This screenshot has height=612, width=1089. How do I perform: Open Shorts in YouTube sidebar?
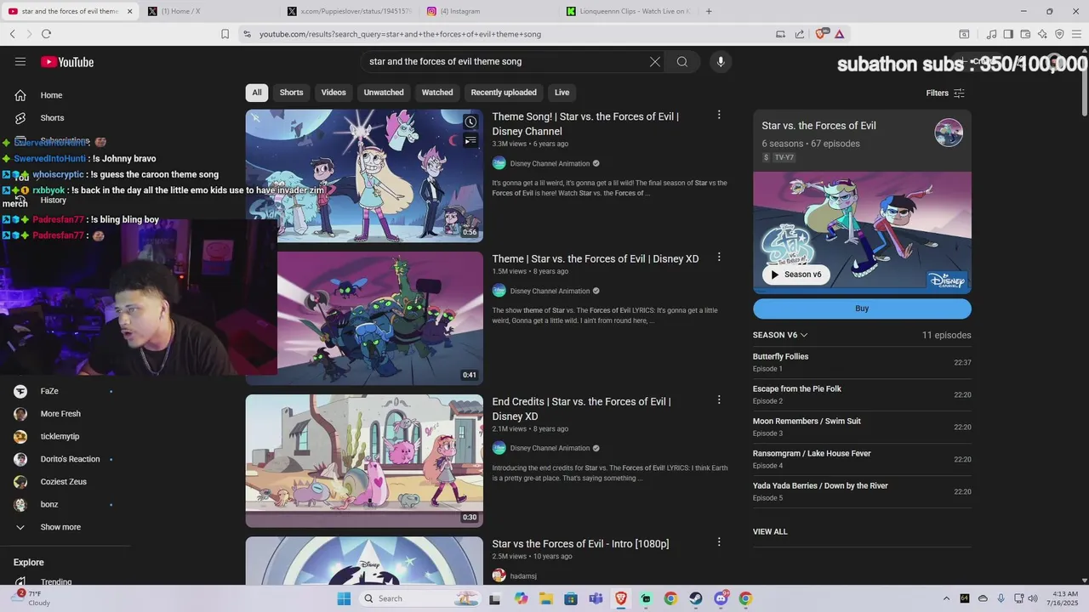tap(51, 118)
